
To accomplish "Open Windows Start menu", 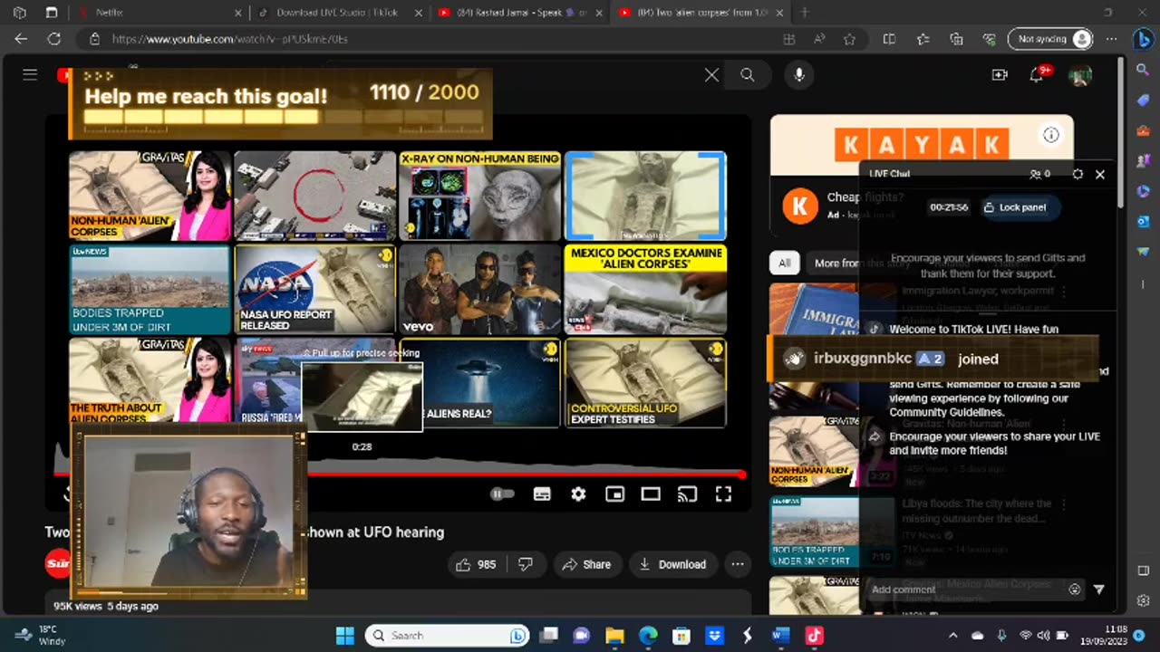I will tap(345, 636).
